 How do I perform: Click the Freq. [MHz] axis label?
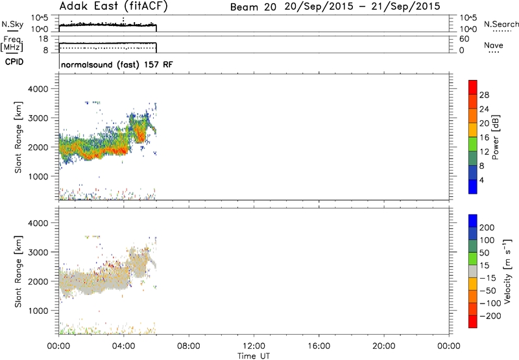[12, 44]
